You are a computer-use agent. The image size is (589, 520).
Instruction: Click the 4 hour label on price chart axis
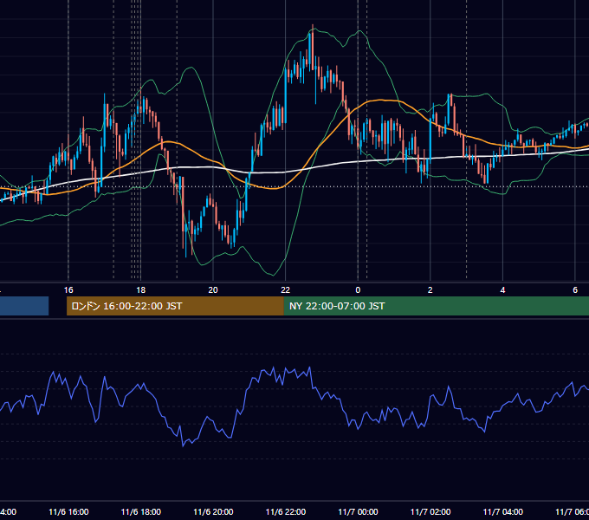click(x=502, y=290)
